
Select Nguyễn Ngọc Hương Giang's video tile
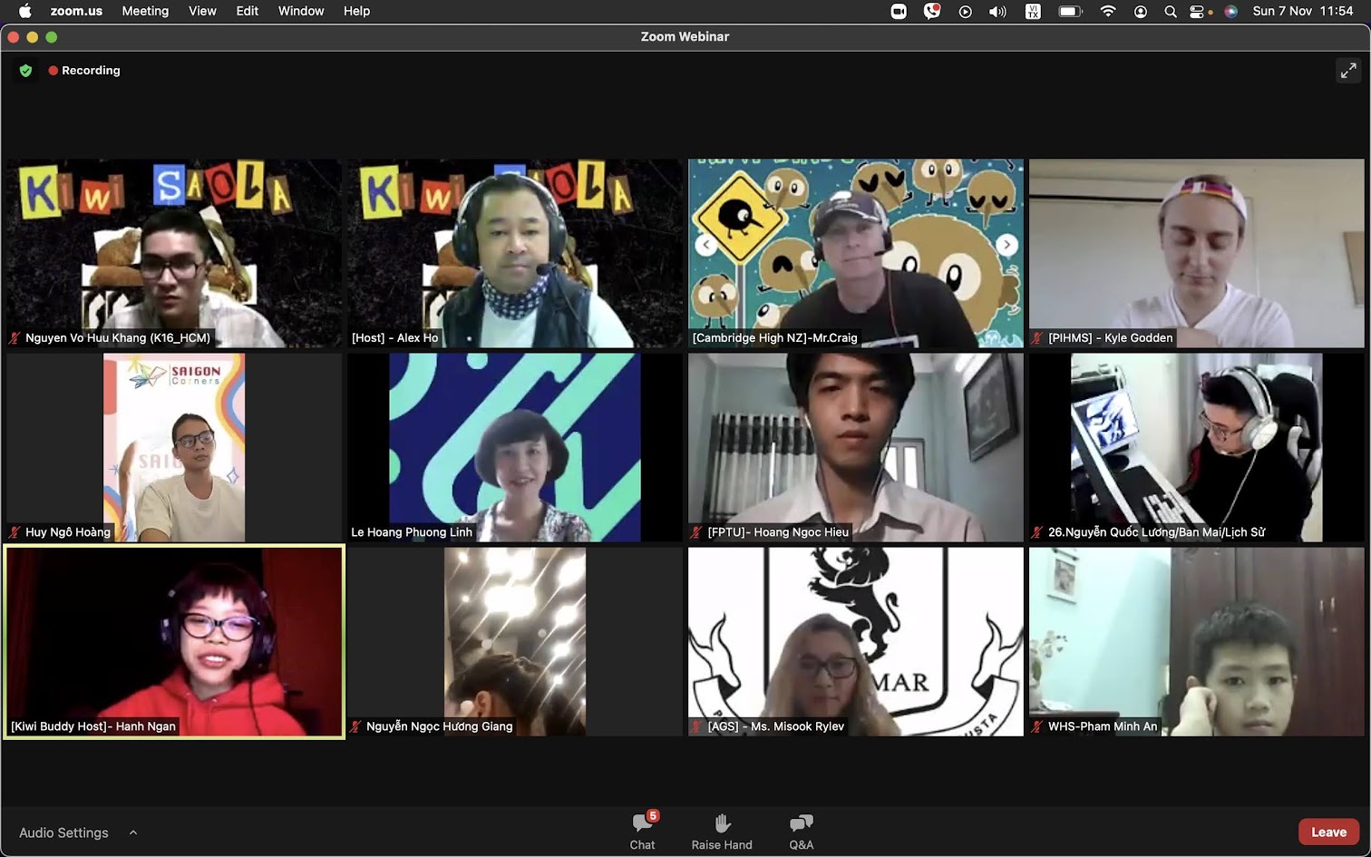tap(515, 641)
